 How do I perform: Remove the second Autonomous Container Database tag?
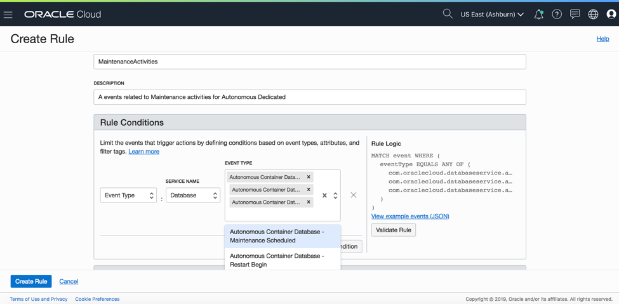[x=309, y=190]
